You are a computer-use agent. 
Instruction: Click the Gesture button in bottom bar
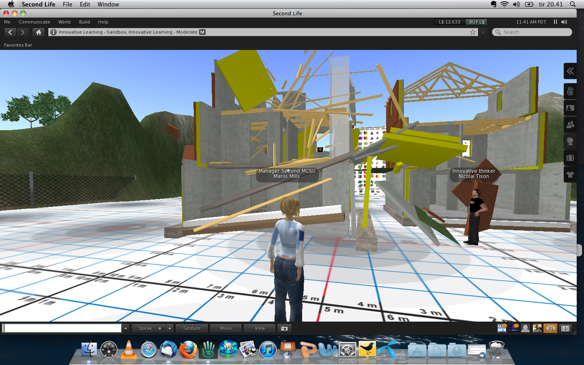pos(191,328)
